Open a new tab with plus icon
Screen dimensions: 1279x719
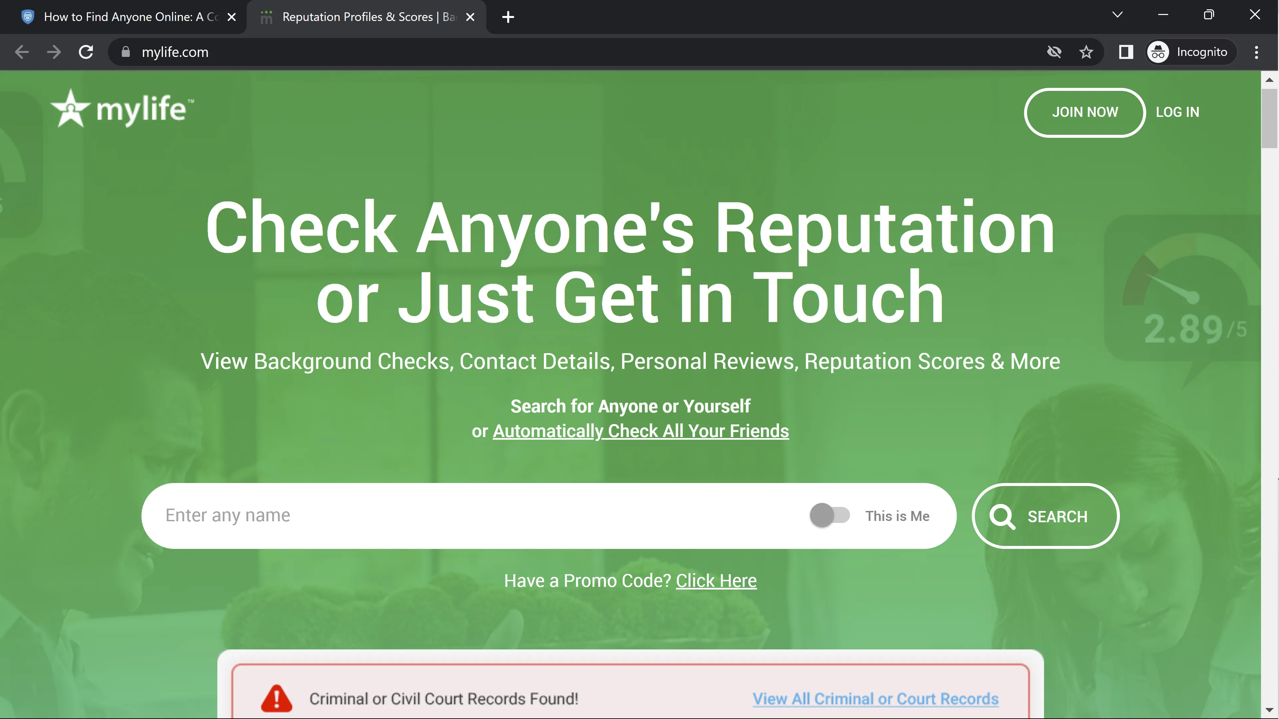(x=508, y=17)
